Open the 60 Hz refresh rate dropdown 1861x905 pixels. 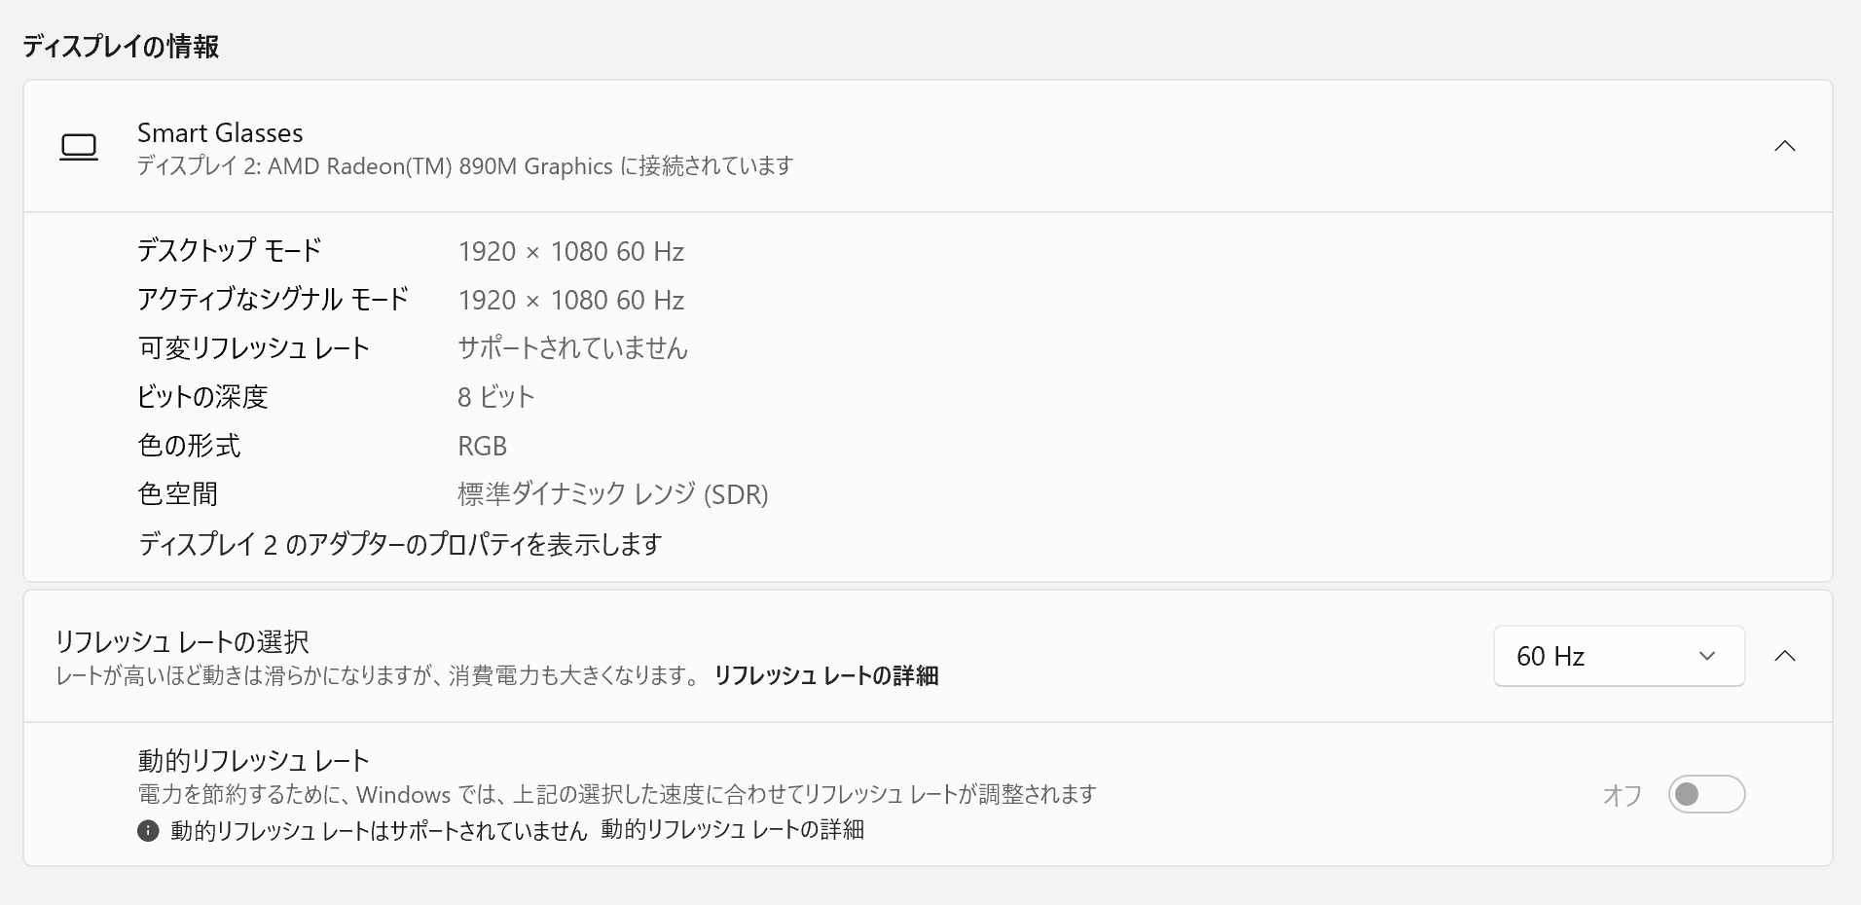pos(1618,656)
